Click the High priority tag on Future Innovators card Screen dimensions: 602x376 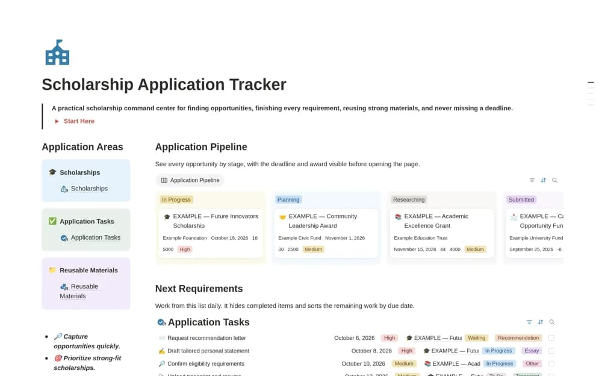185,249
